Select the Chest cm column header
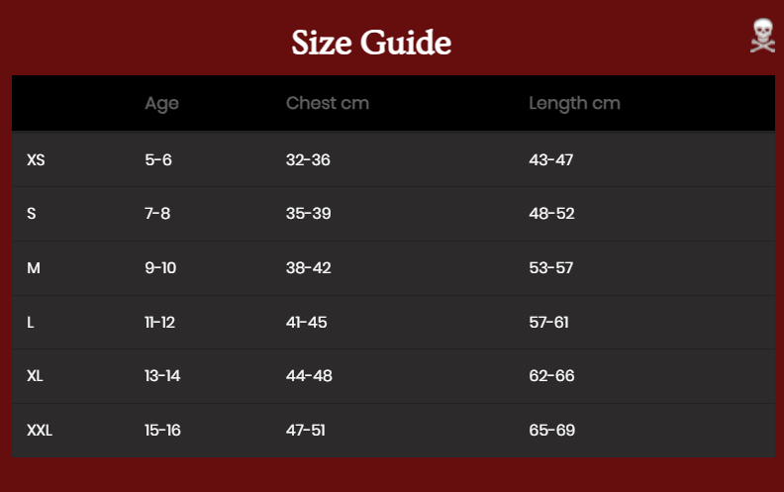Viewport: 784px width, 492px height. 328,103
